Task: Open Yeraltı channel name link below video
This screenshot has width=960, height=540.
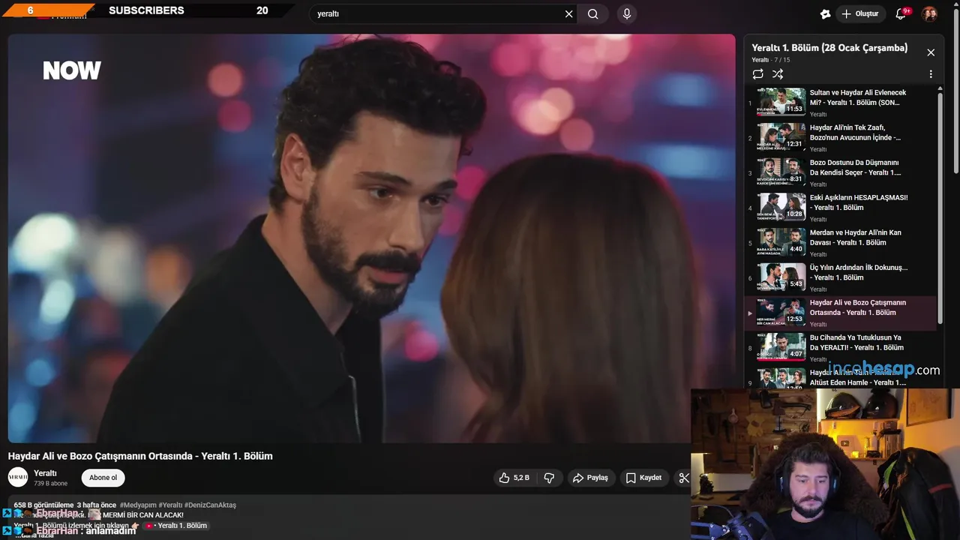Action: point(45,473)
